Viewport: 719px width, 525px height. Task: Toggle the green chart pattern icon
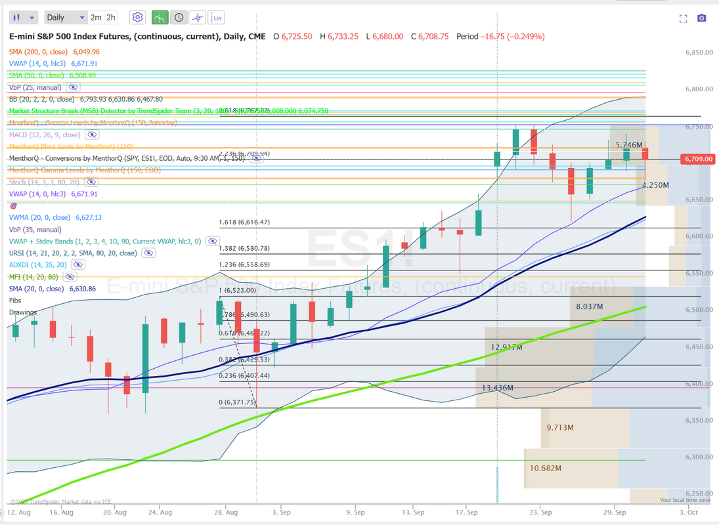pyautogui.click(x=159, y=18)
